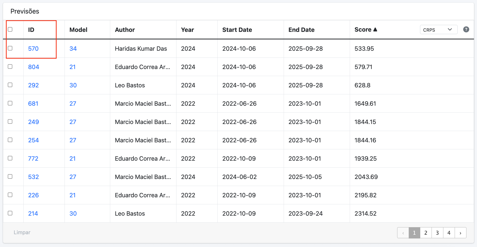The height and width of the screenshot is (247, 477).
Task: Open model 21 link in row 772
Action: pos(73,159)
